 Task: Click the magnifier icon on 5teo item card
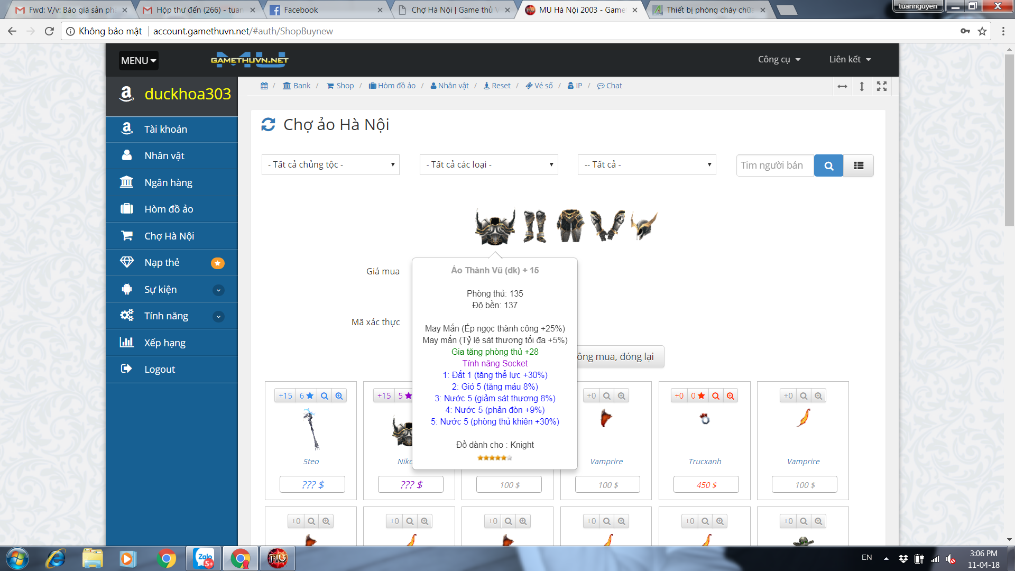pos(325,395)
